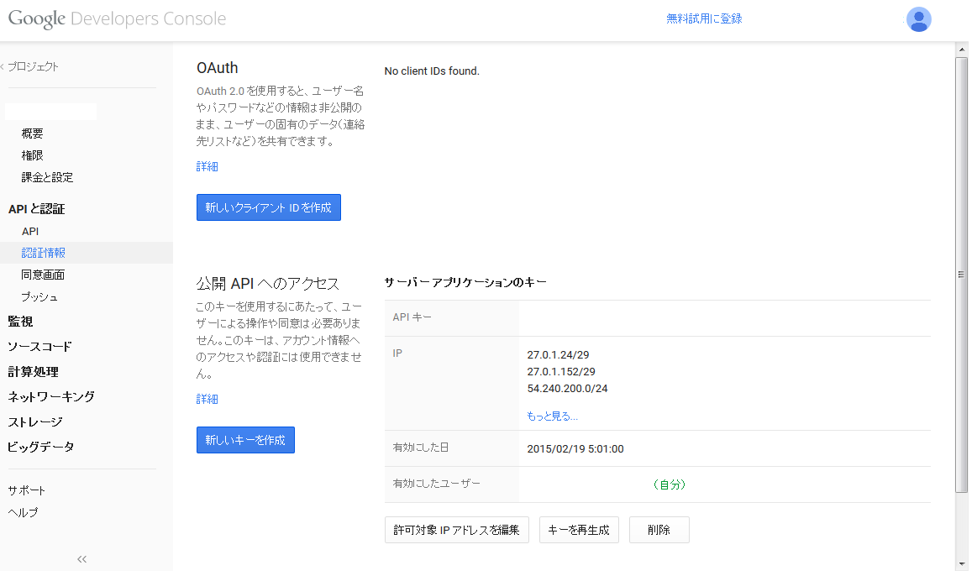Click 新しいクライアント ID を作成 button
Viewport: 977px width, 576px height.
pyautogui.click(x=269, y=207)
